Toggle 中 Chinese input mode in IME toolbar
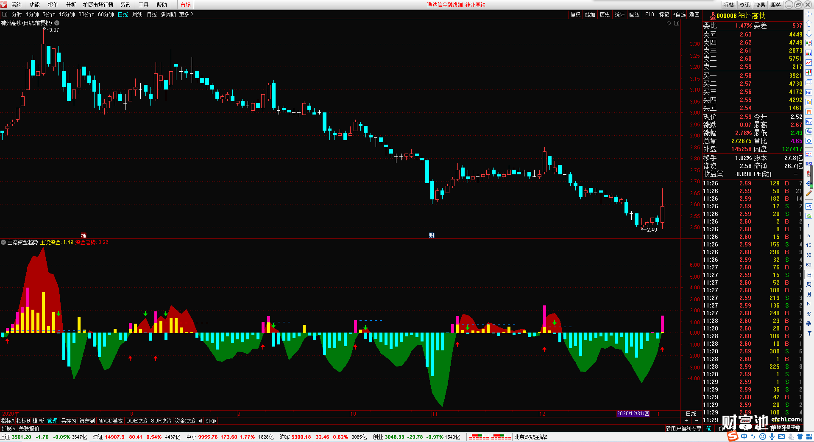The height and width of the screenshot is (442, 814). click(744, 436)
